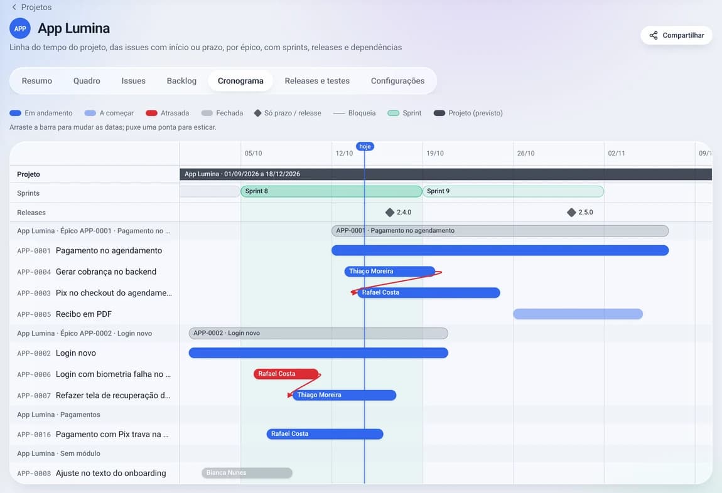722x493 pixels.
Task: Click the blue Login novo issue bar
Action: click(318, 353)
